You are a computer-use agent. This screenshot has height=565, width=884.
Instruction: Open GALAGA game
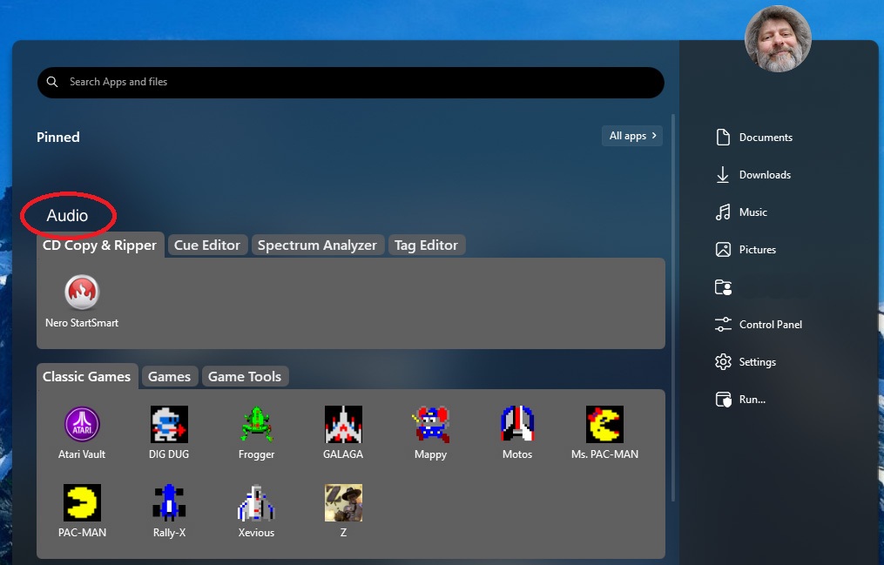point(343,433)
